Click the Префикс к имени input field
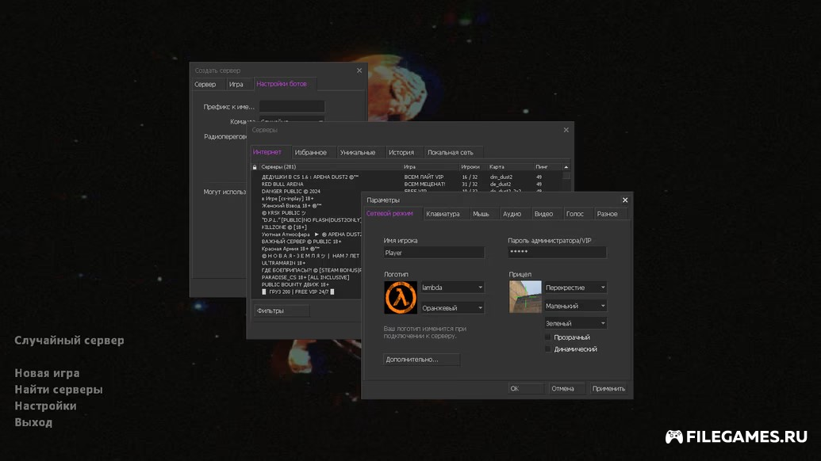 click(x=292, y=107)
